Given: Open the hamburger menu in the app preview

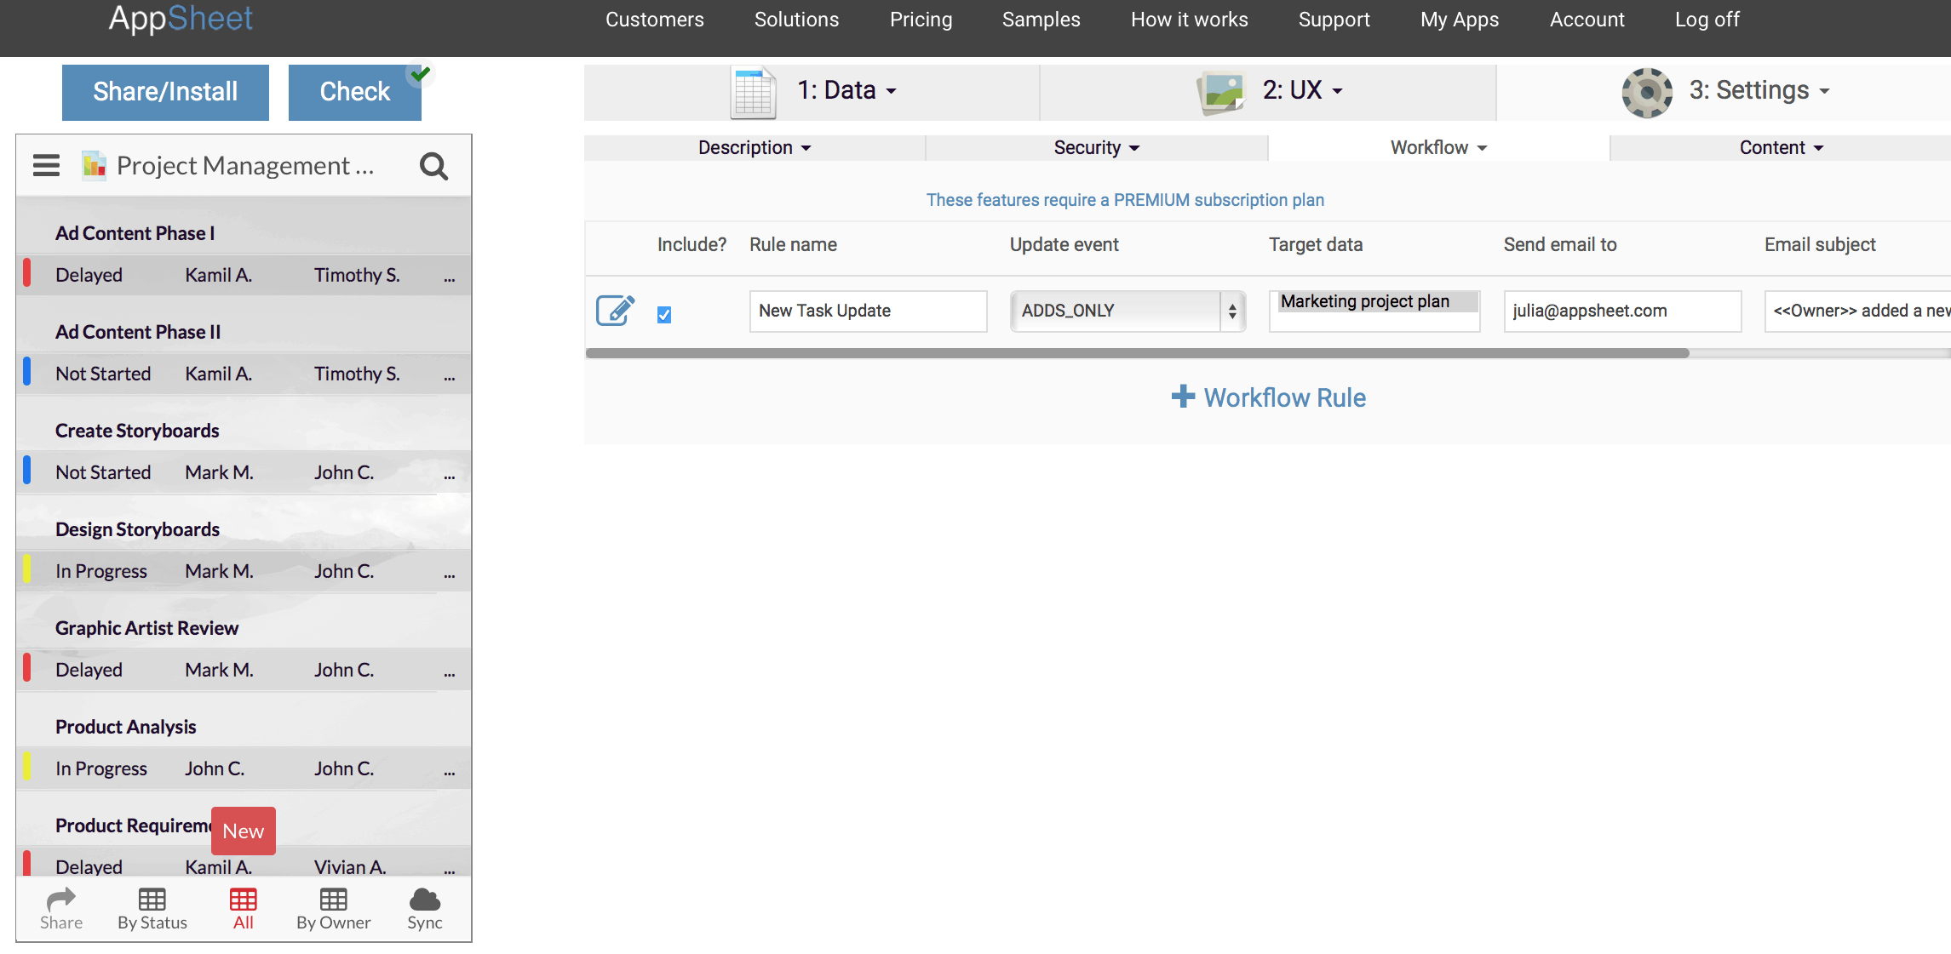Looking at the screenshot, I should coord(45,165).
